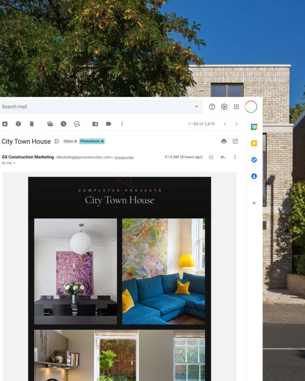
Task: Archive the City Town House email
Action: point(5,124)
